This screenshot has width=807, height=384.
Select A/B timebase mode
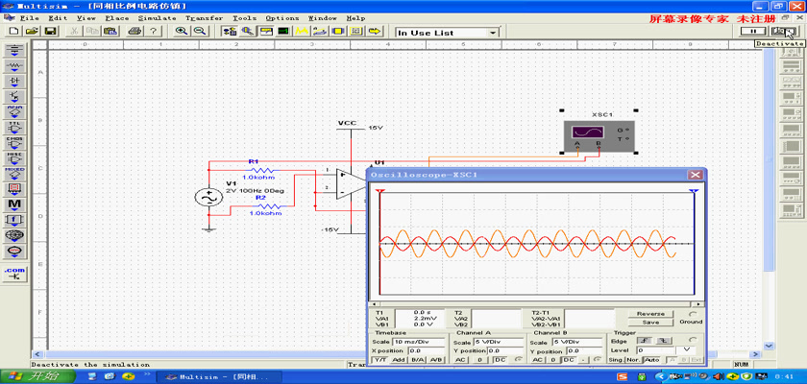[x=436, y=360]
